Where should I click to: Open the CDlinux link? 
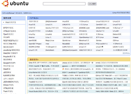[x=116, y=40]
